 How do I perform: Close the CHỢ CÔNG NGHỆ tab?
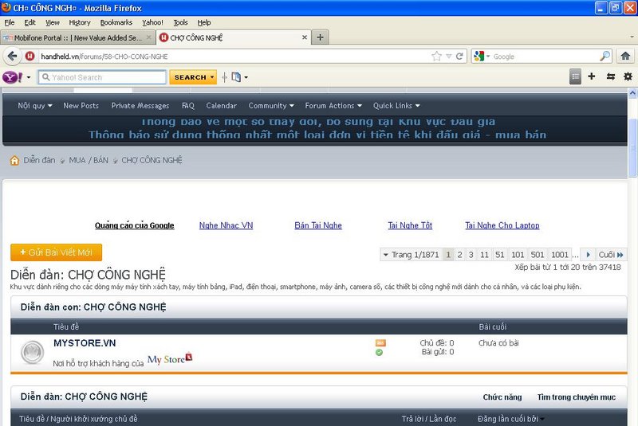[x=305, y=37]
